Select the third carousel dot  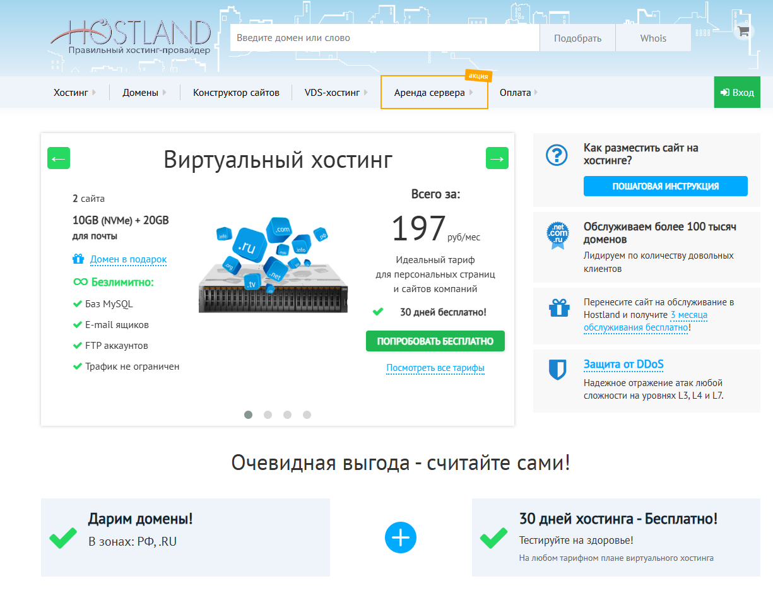287,414
